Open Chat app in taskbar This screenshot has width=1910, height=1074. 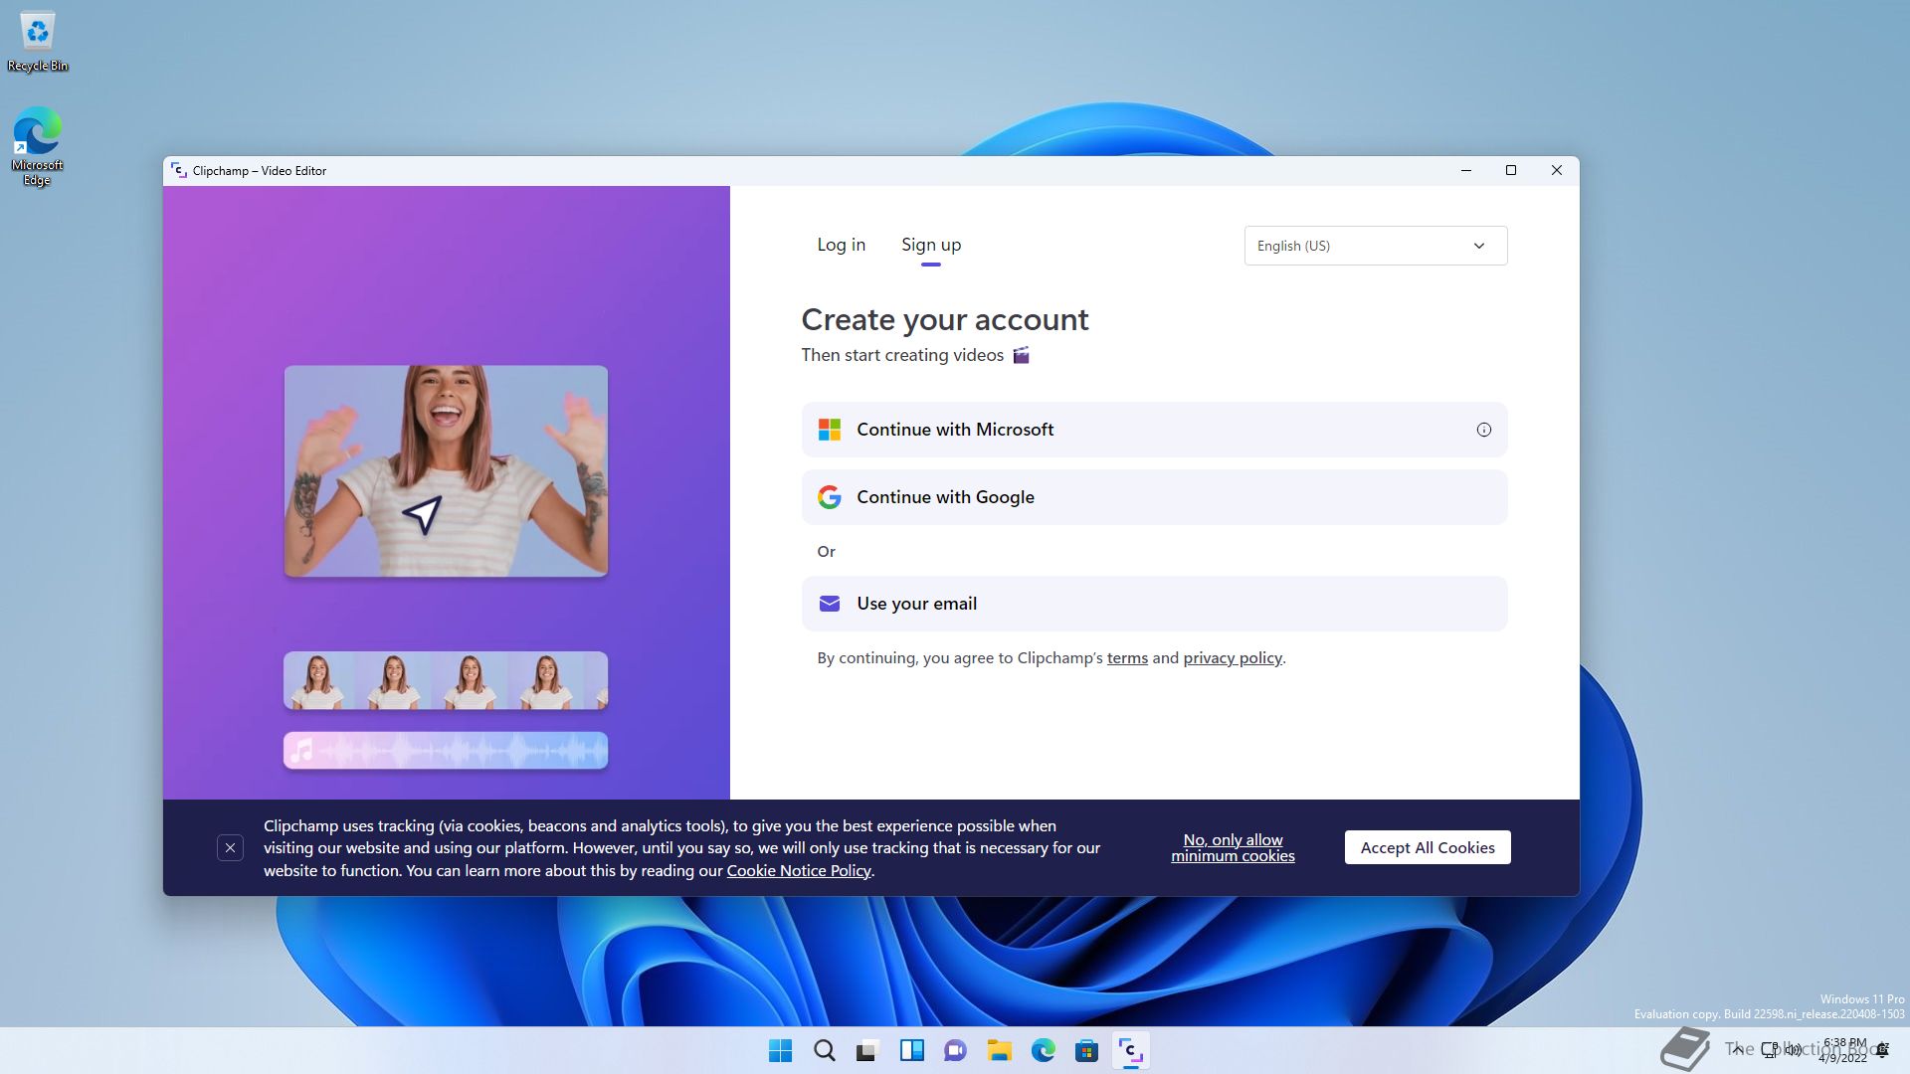click(x=955, y=1050)
